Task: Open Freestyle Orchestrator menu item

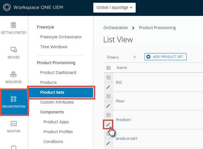Action: 61,37
